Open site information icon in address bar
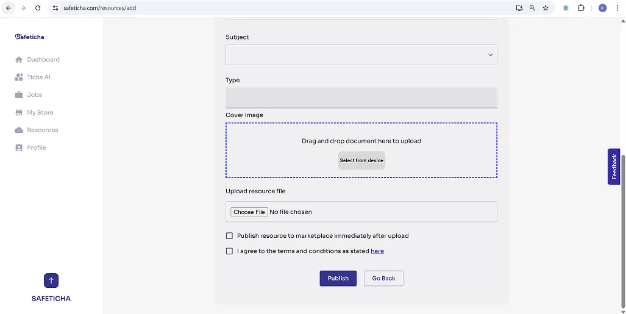The width and height of the screenshot is (626, 314). pyautogui.click(x=55, y=8)
